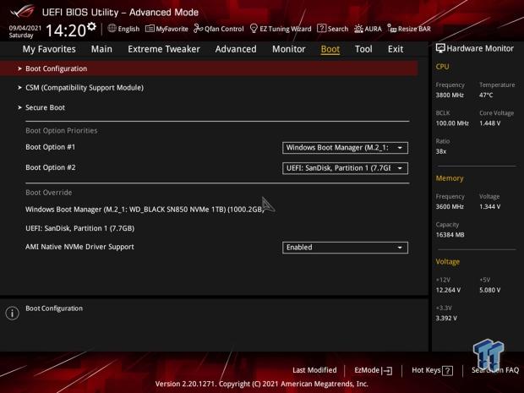
Task: Boot override from UEFI: SanDisk Partition 1
Action: point(80,228)
